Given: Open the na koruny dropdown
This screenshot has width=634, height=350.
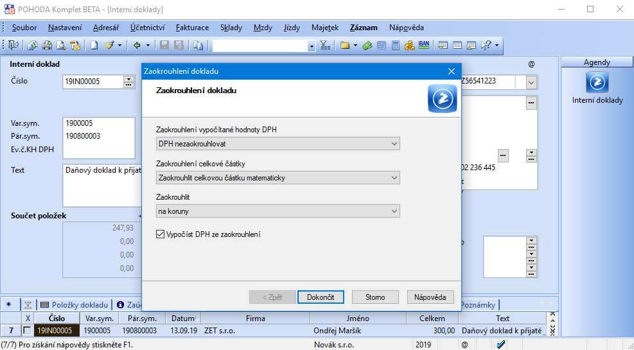Looking at the screenshot, I should point(277,211).
